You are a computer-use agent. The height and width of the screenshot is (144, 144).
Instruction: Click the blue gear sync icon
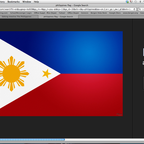point(127,2)
